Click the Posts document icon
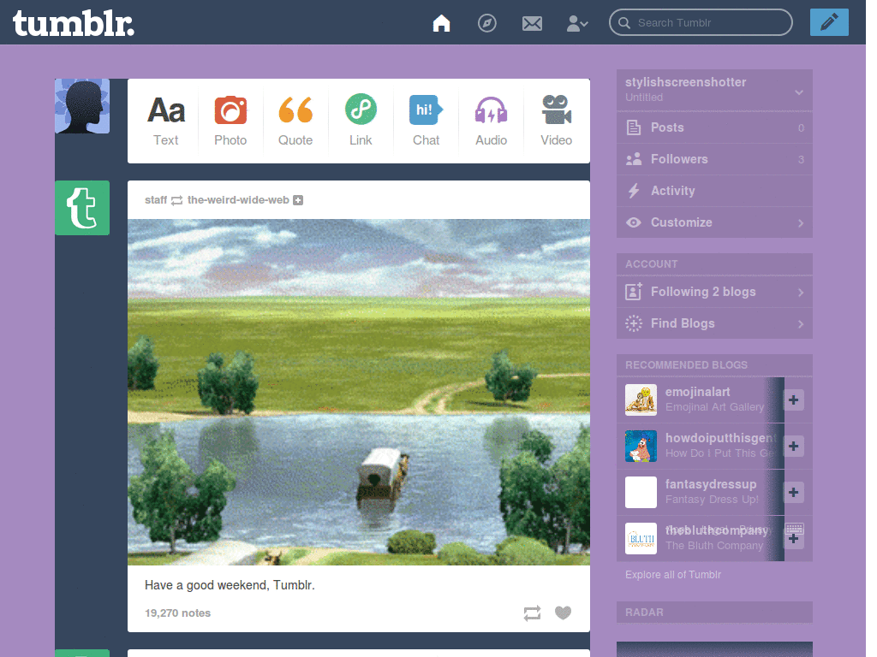Screen dimensions: 877x657 pos(634,127)
